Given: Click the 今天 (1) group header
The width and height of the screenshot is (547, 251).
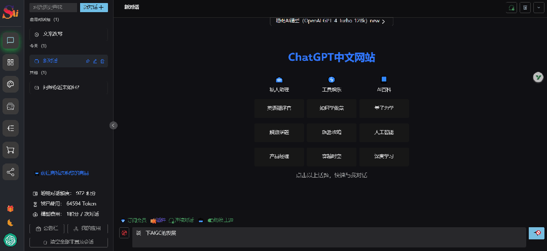Looking at the screenshot, I should click(38, 46).
